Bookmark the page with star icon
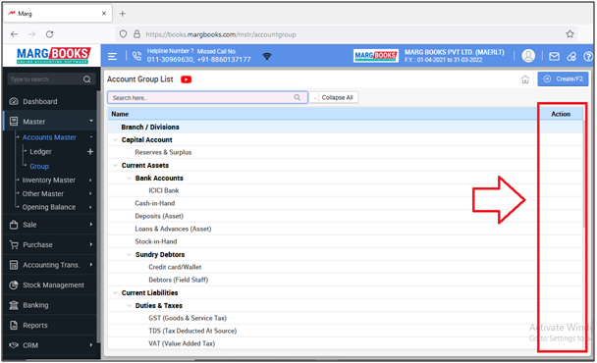Screen dimensions: 597x363 [x=570, y=34]
